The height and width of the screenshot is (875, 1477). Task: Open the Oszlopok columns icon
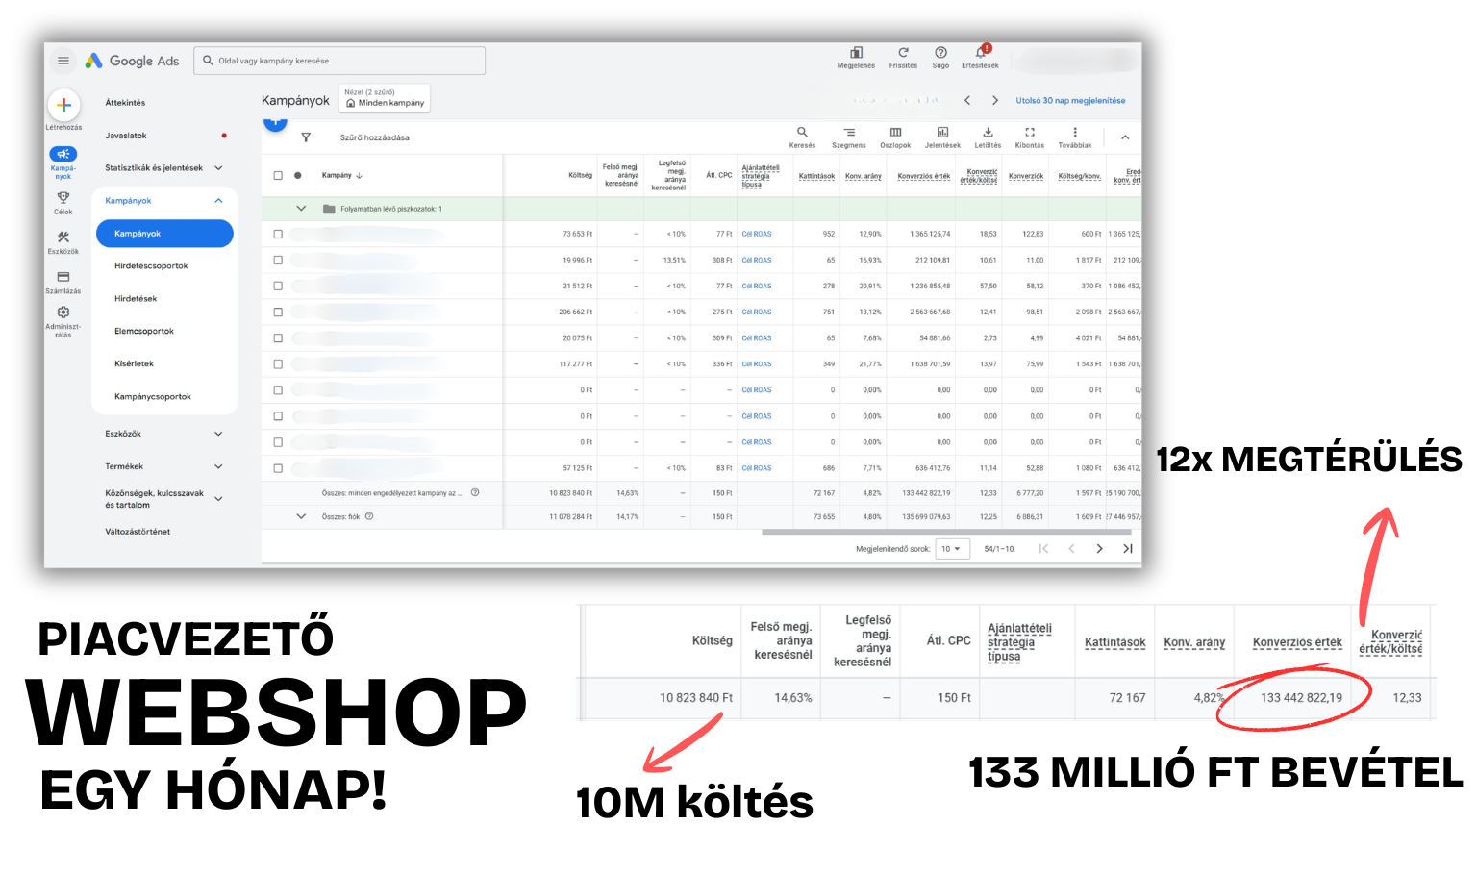point(895,132)
